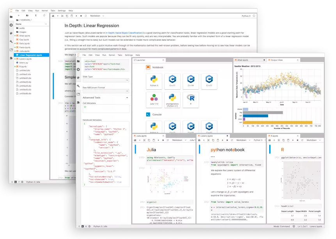
Task: Change cell type dropdown in Linear Regression notebook
Action: pyautogui.click(x=97, y=16)
